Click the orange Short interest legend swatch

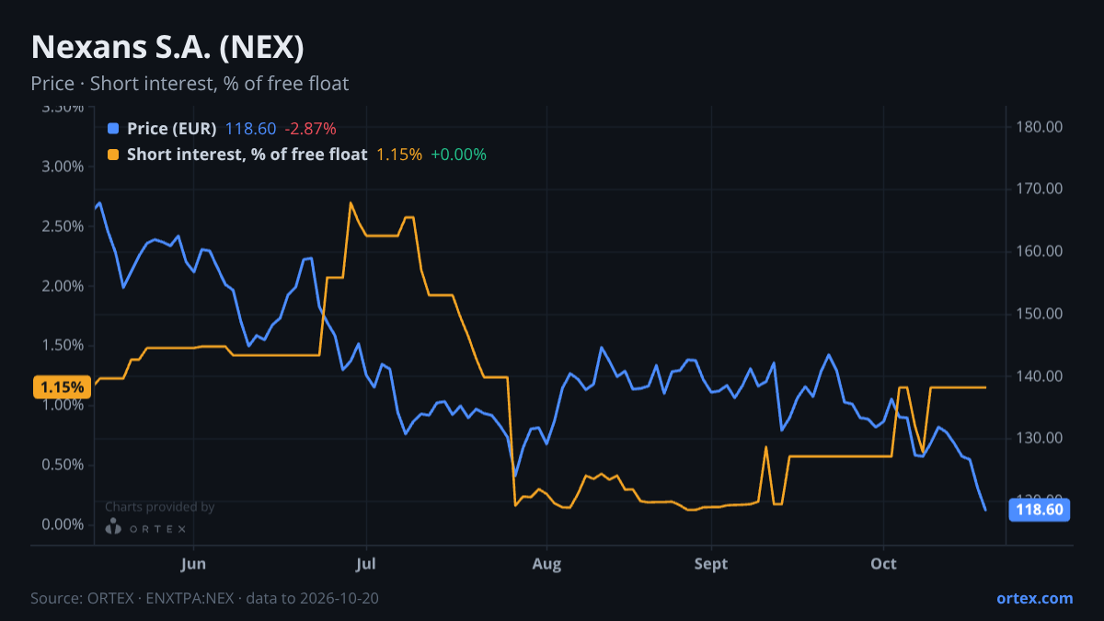[114, 155]
